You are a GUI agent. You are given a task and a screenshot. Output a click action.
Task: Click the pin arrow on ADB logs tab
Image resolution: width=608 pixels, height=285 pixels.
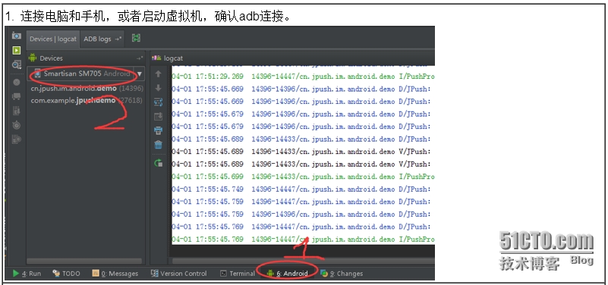[x=118, y=39]
